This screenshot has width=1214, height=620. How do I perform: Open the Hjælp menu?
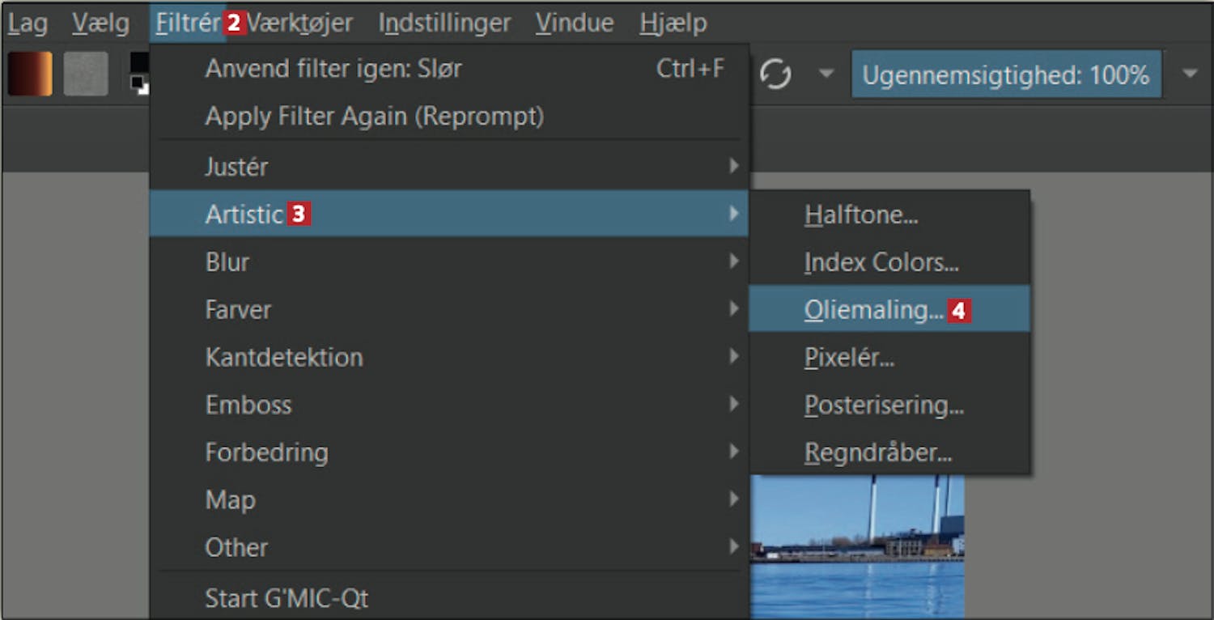coord(673,23)
